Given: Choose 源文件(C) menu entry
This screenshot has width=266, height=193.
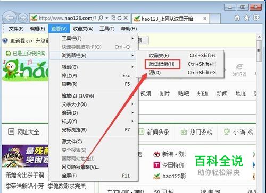Looking at the screenshot, I should [x=94, y=142].
